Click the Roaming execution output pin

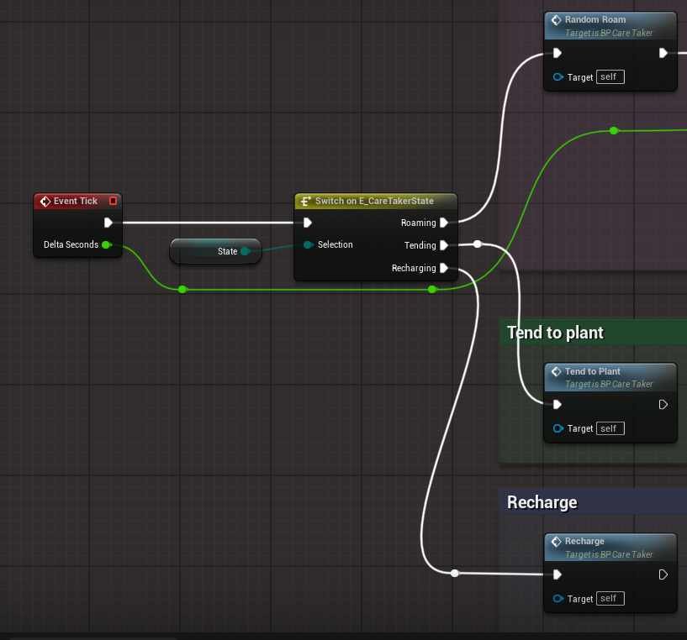[444, 223]
